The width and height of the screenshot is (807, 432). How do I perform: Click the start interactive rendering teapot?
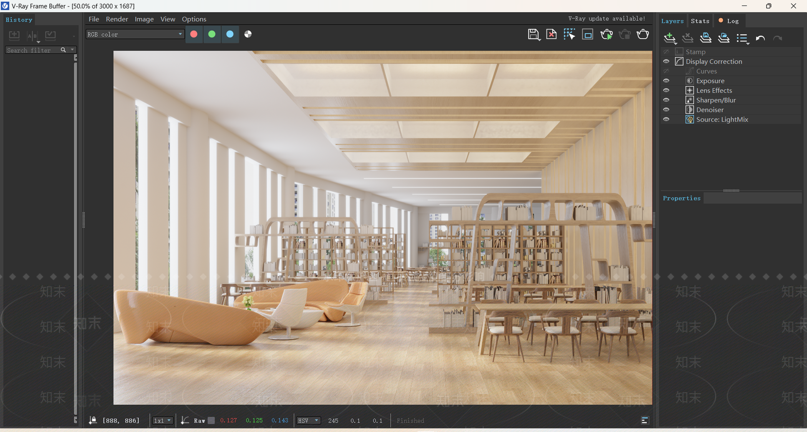(606, 34)
